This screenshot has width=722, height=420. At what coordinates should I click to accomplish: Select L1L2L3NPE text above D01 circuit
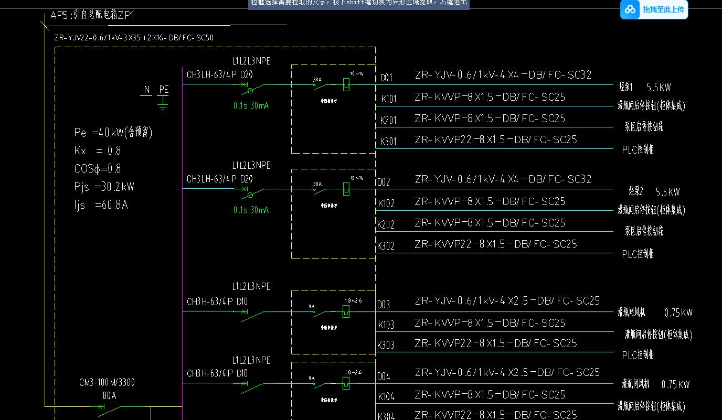[x=251, y=61]
